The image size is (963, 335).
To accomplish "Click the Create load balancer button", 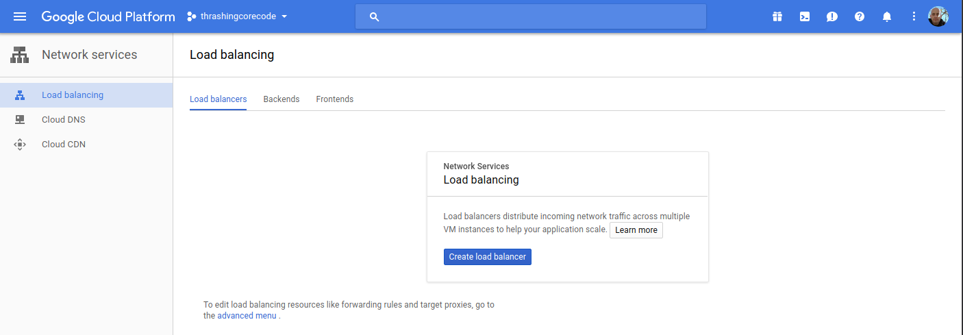I will pyautogui.click(x=488, y=257).
